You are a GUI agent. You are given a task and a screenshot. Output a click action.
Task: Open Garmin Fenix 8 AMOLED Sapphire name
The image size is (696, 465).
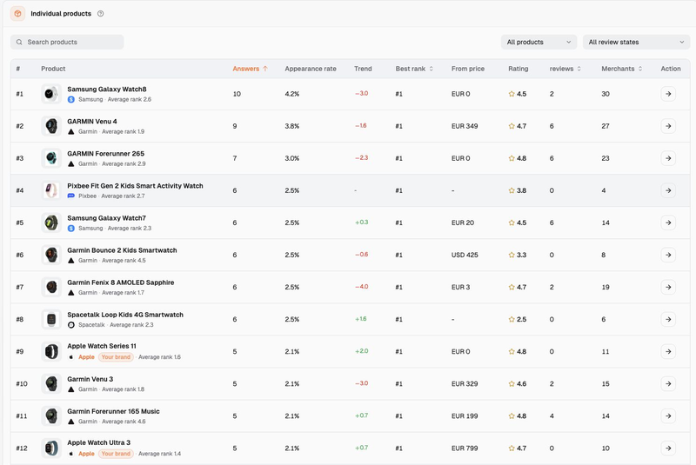pos(121,282)
